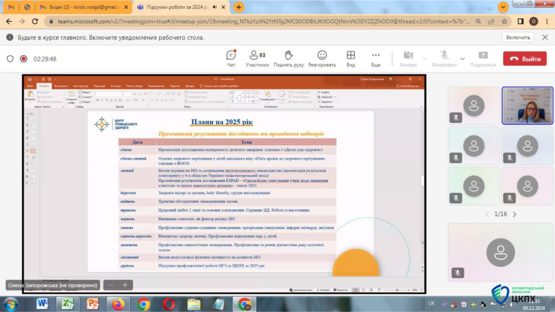555x312 pixels.
Task: Click the Share content icon
Action: click(x=483, y=59)
